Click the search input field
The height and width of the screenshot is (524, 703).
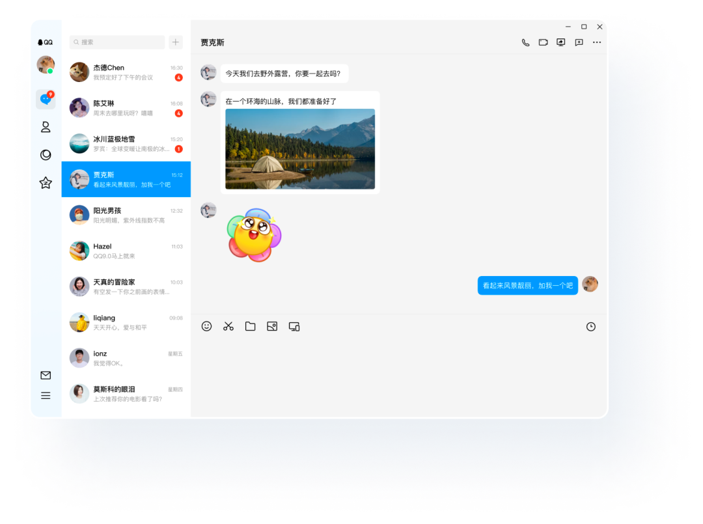117,42
